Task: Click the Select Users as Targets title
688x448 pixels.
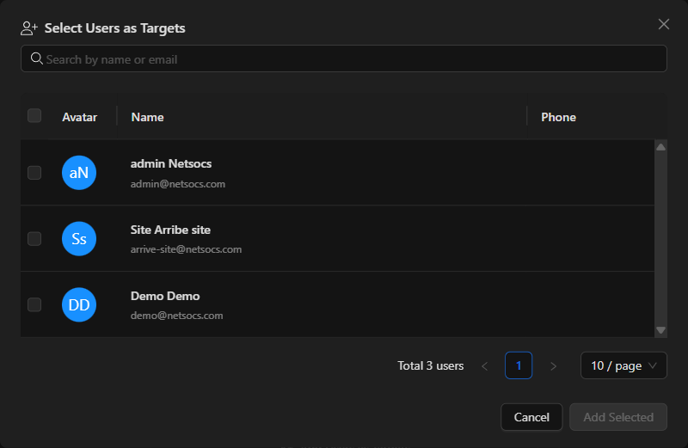Action: coord(115,28)
